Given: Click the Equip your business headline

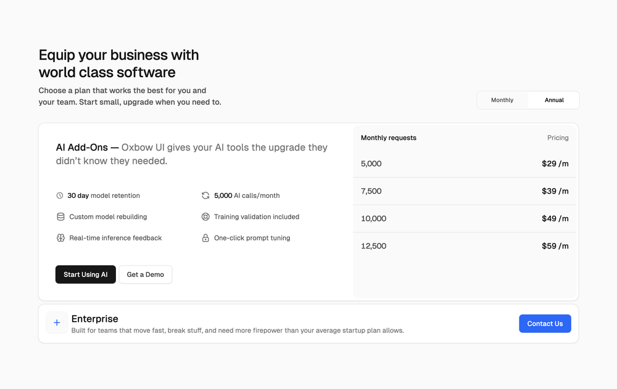Looking at the screenshot, I should point(118,63).
